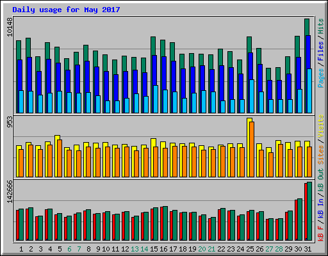Click the 'Sites' legend label
This screenshot has height=256, width=328.
(320, 155)
